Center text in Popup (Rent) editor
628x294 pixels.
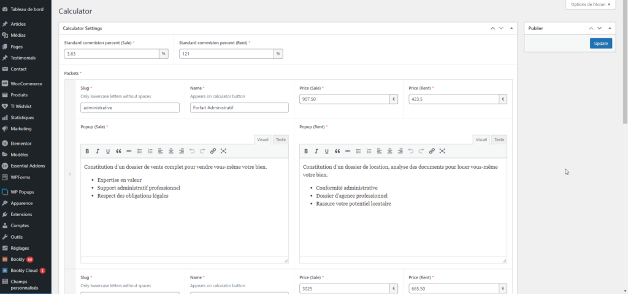(x=389, y=151)
